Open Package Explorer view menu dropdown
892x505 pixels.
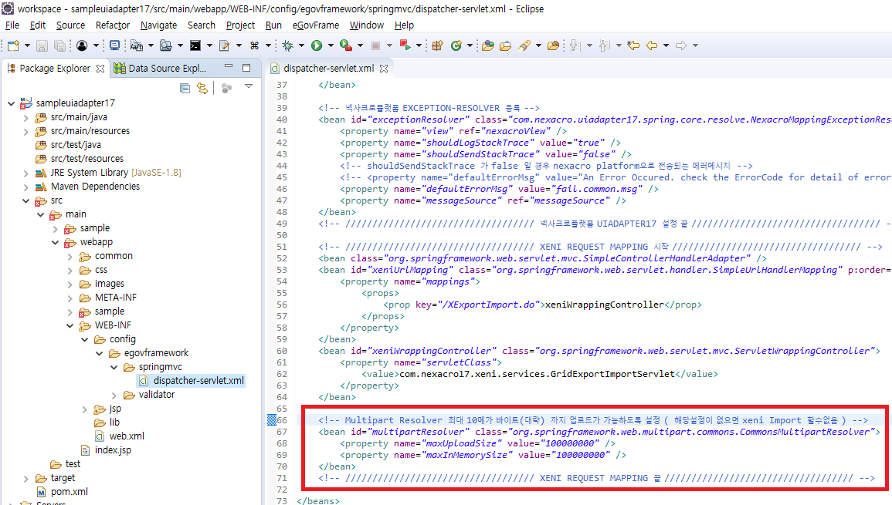click(x=249, y=87)
